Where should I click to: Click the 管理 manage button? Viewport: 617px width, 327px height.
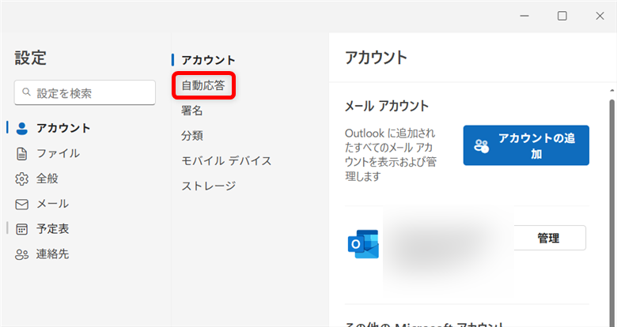[x=548, y=238]
